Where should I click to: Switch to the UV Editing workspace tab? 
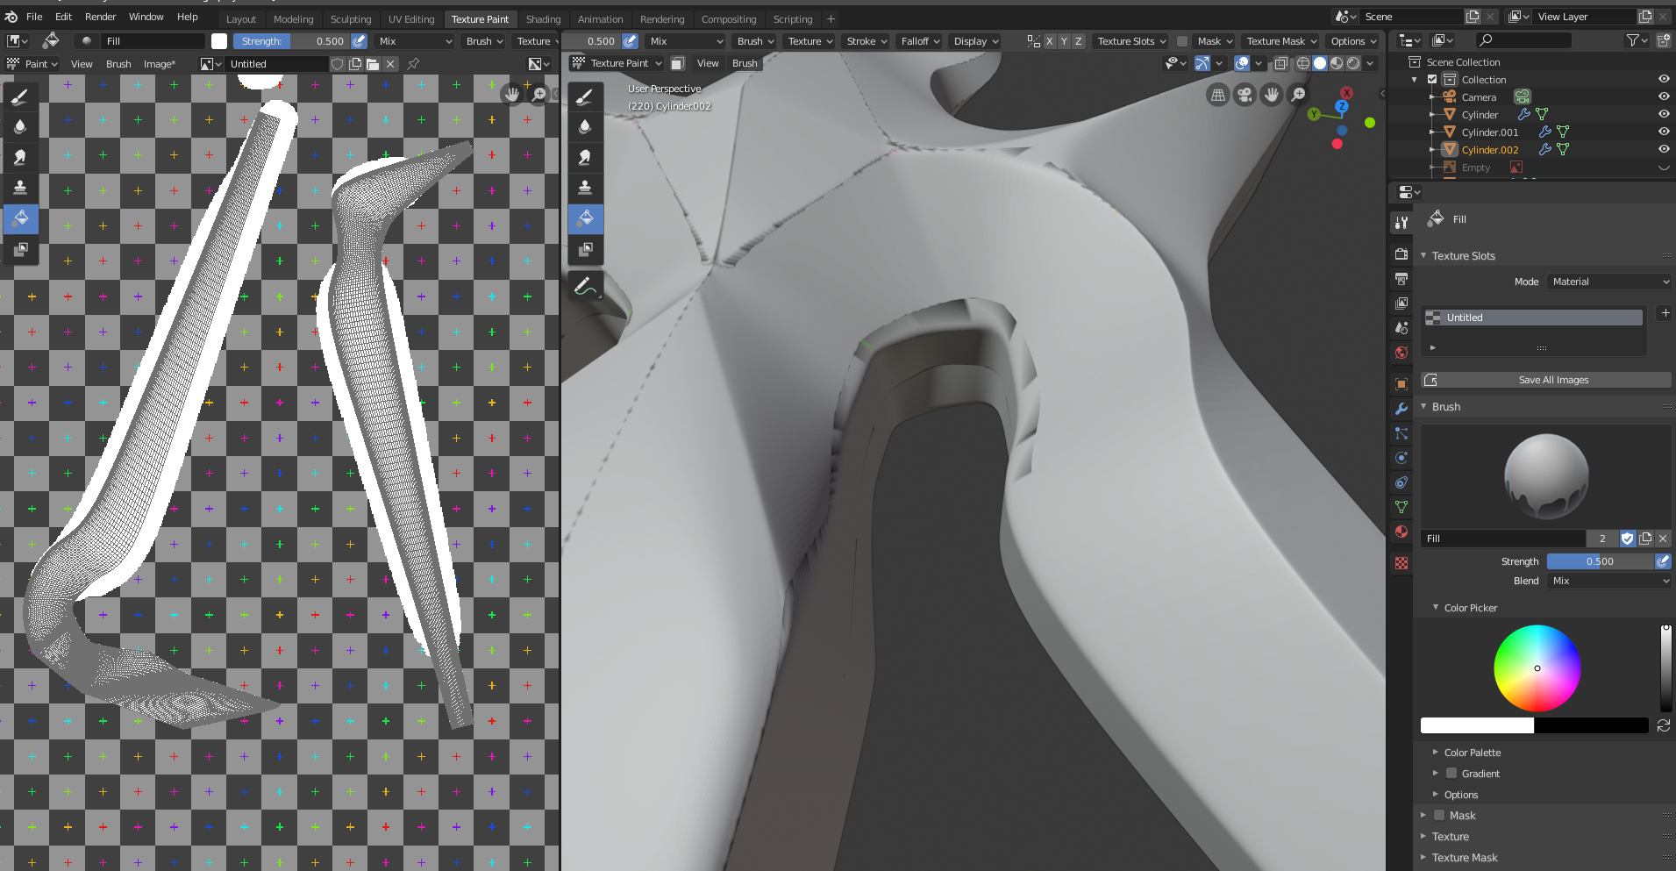point(410,19)
